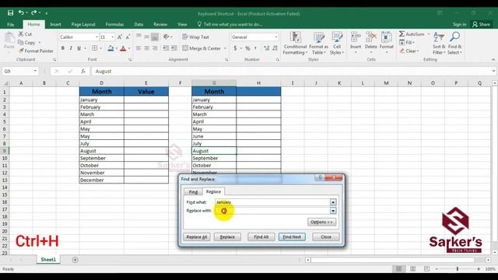The width and height of the screenshot is (498, 280).
Task: Open the Conditional Formatting menu
Action: tap(295, 44)
